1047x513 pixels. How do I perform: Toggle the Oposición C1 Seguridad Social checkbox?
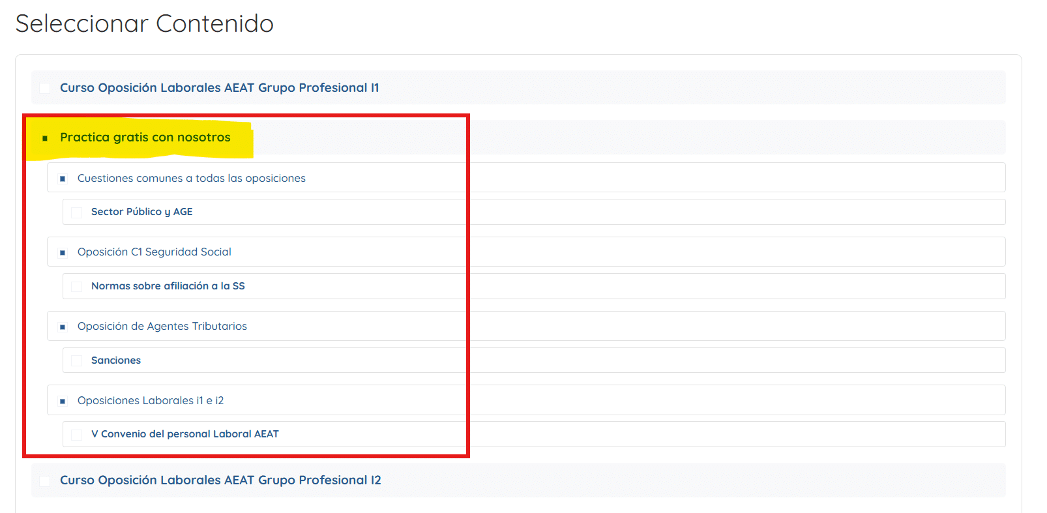click(x=63, y=253)
